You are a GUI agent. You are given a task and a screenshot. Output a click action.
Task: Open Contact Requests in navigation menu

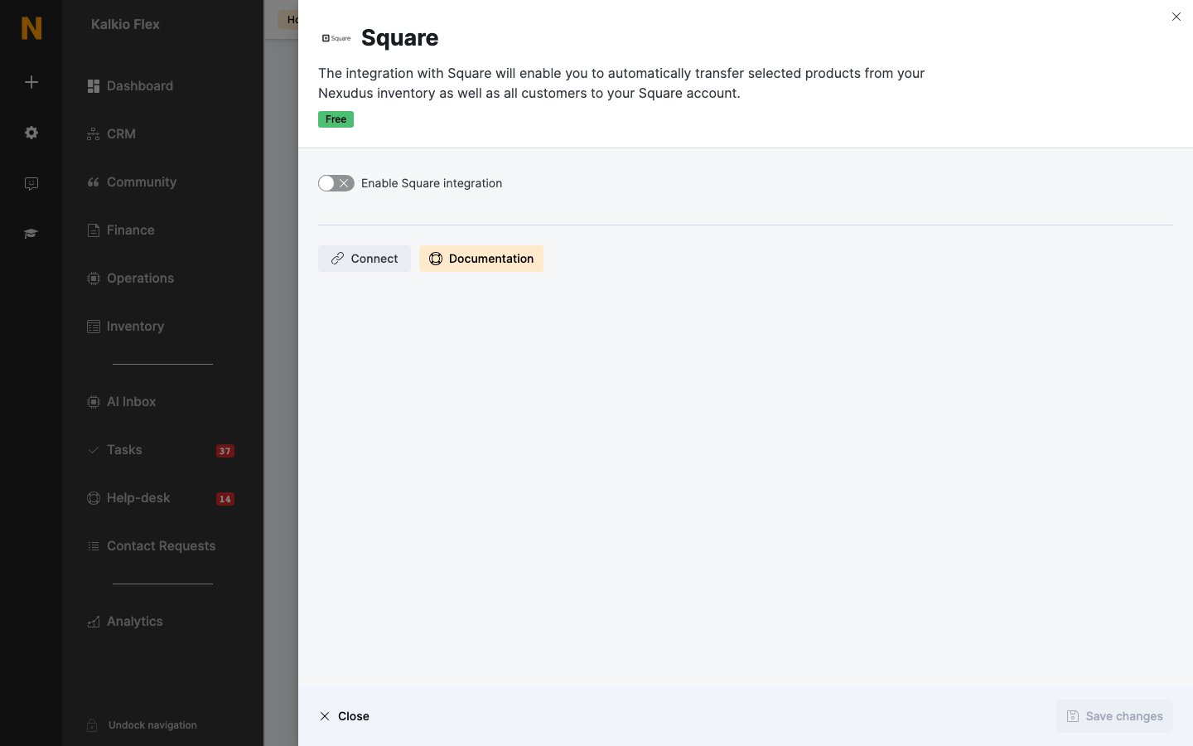click(152, 546)
